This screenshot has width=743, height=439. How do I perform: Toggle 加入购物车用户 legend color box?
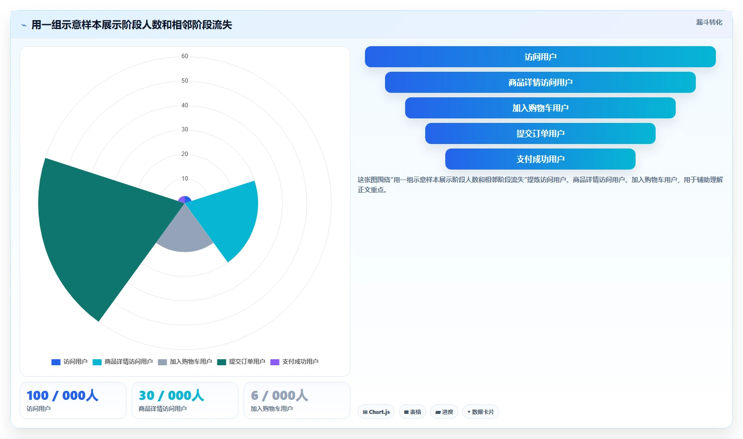[x=162, y=362]
